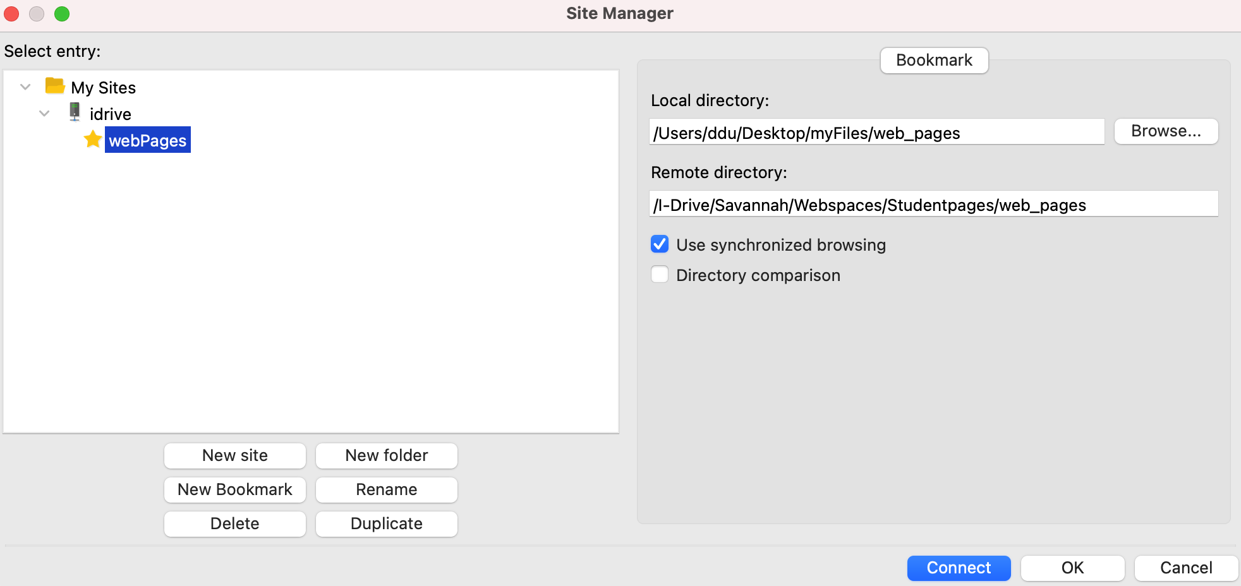Image resolution: width=1241 pixels, height=586 pixels.
Task: Click the New site button
Action: pos(235,455)
